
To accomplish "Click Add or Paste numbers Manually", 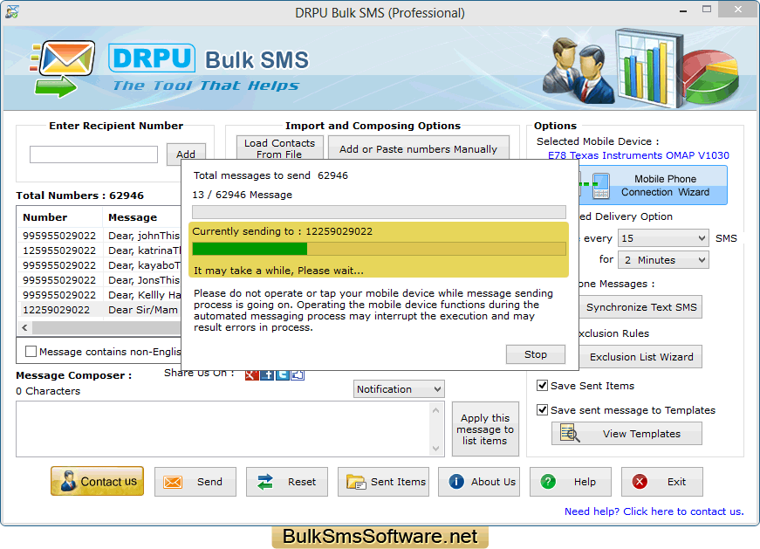I will point(418,148).
